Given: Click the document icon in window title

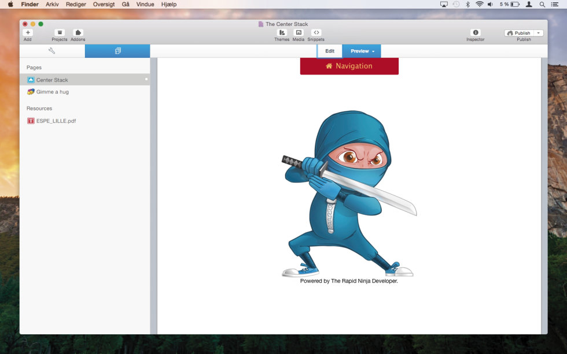Looking at the screenshot, I should tap(261, 24).
